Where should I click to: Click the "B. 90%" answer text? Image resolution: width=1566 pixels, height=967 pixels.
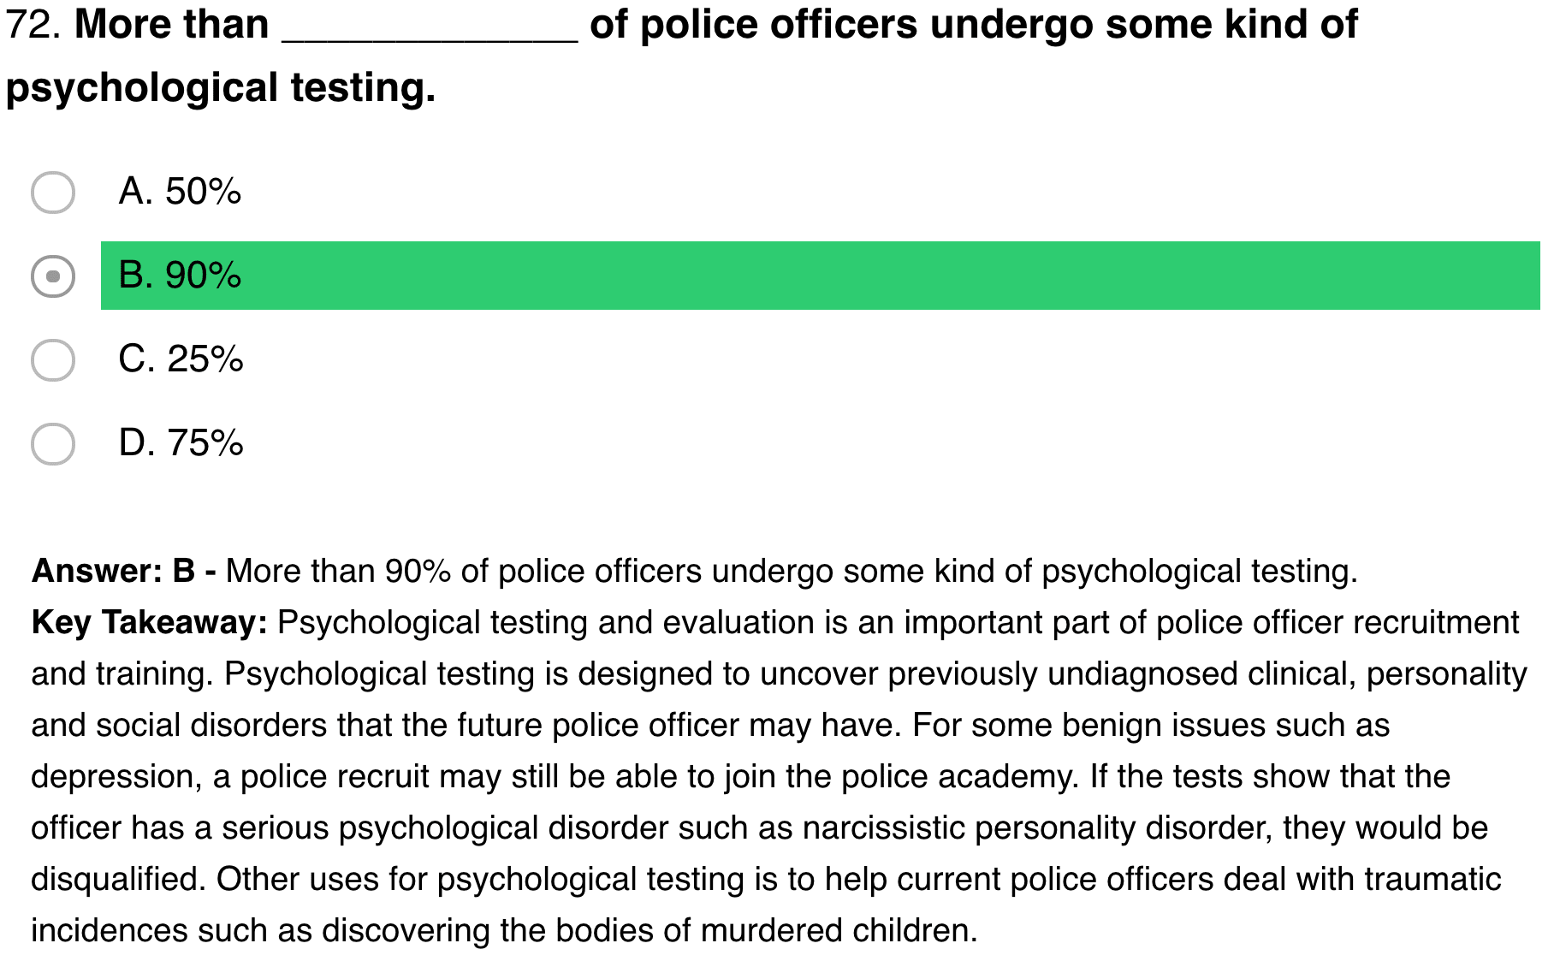click(x=180, y=276)
